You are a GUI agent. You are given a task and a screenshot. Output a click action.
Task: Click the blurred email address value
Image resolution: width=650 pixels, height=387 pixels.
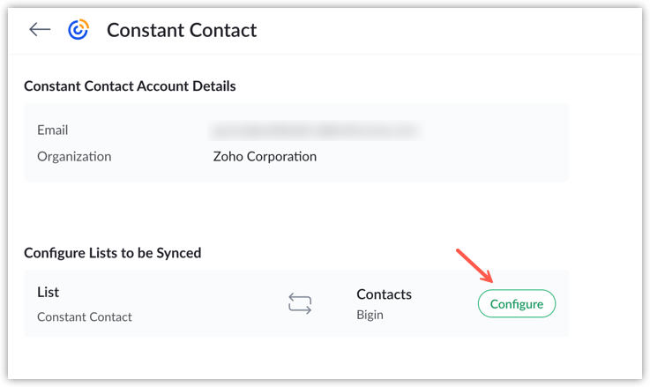(314, 130)
